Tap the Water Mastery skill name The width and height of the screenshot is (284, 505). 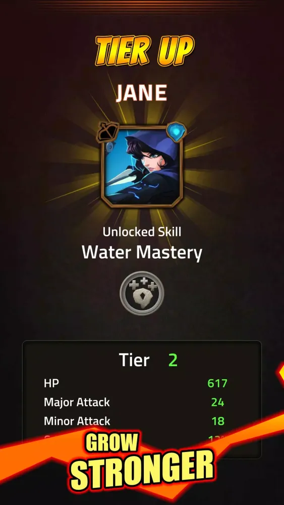coord(142,253)
